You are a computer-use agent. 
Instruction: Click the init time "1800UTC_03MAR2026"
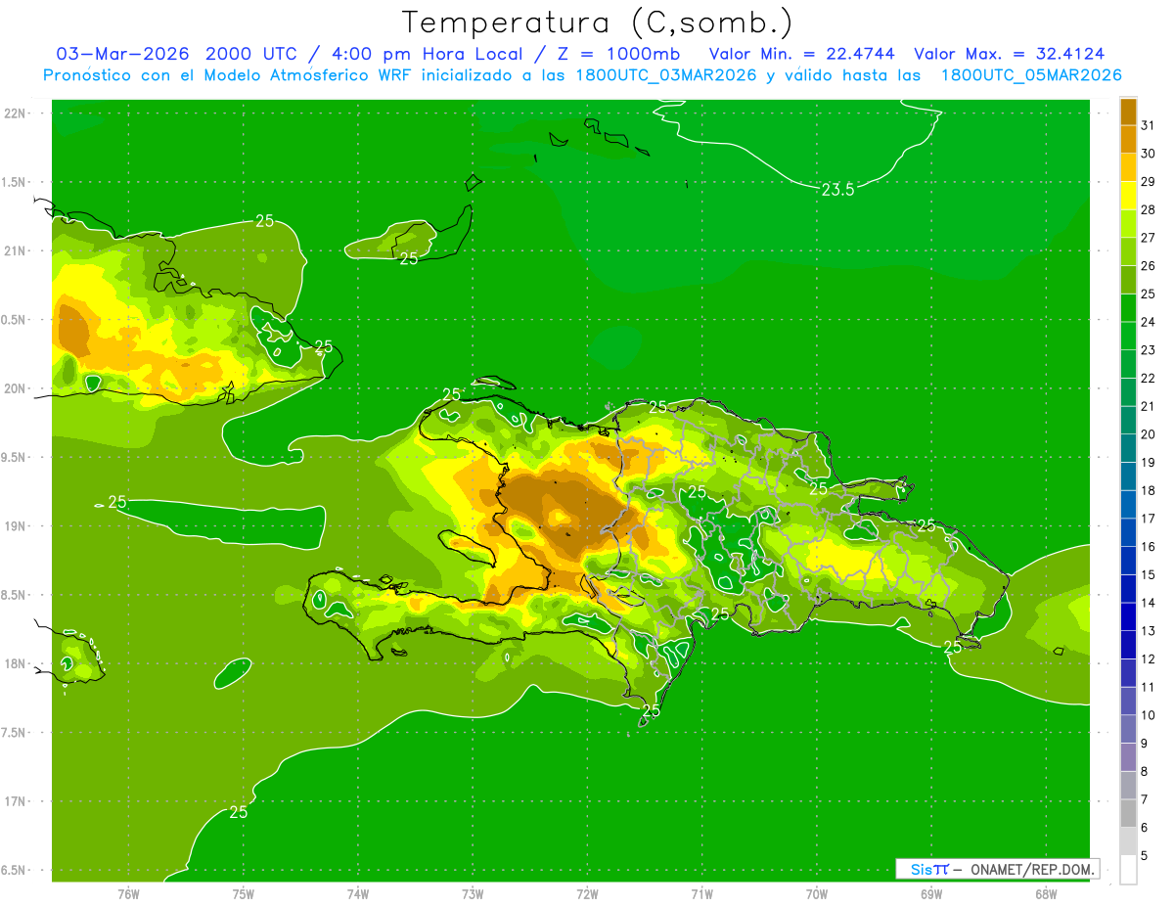pos(666,75)
